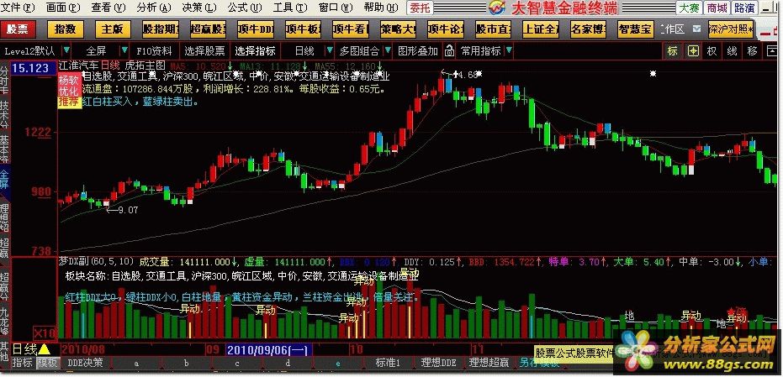
Task: Open the 公式(U) menu
Action: pos(245,8)
